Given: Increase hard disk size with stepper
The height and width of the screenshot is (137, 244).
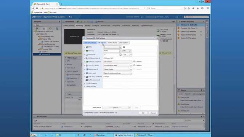Looking at the screenshot, I should point(120,54).
